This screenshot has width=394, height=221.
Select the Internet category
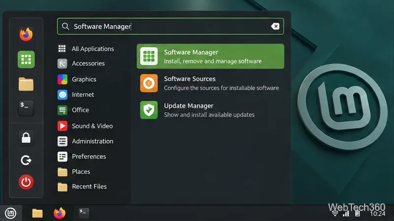pos(76,95)
